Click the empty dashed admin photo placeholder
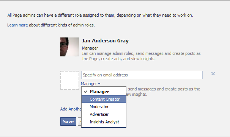Viewport: 230px width, 137px height. [x=70, y=80]
